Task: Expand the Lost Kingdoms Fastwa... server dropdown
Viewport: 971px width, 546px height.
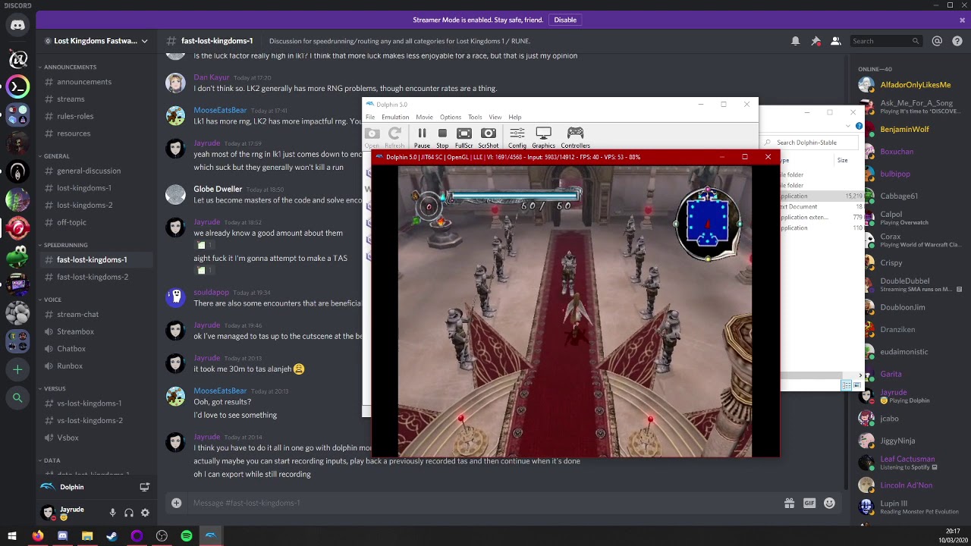Action: coord(144,41)
